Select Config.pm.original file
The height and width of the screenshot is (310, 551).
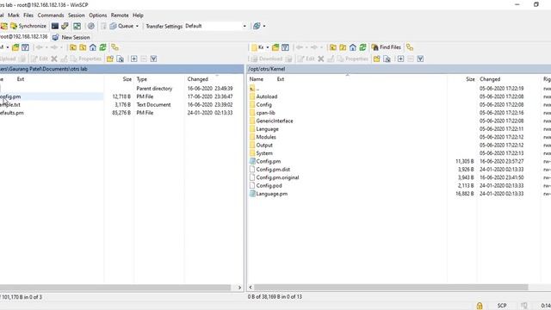pos(277,177)
